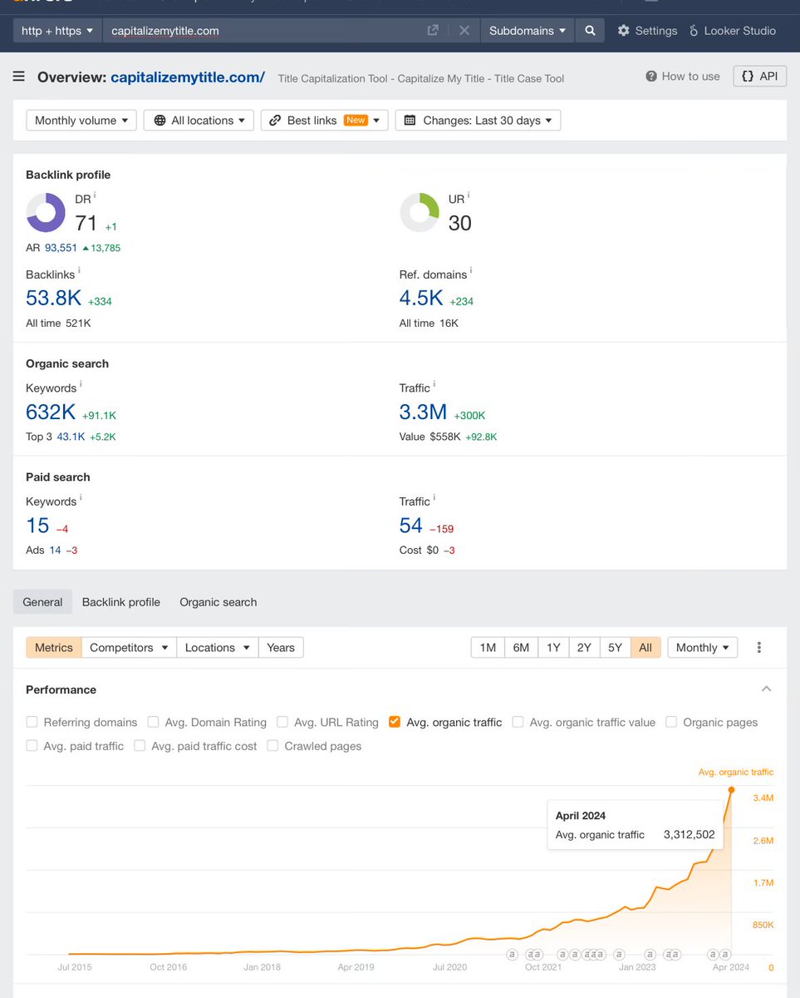
Task: Open the 632K organic keywords report
Action: tap(51, 411)
